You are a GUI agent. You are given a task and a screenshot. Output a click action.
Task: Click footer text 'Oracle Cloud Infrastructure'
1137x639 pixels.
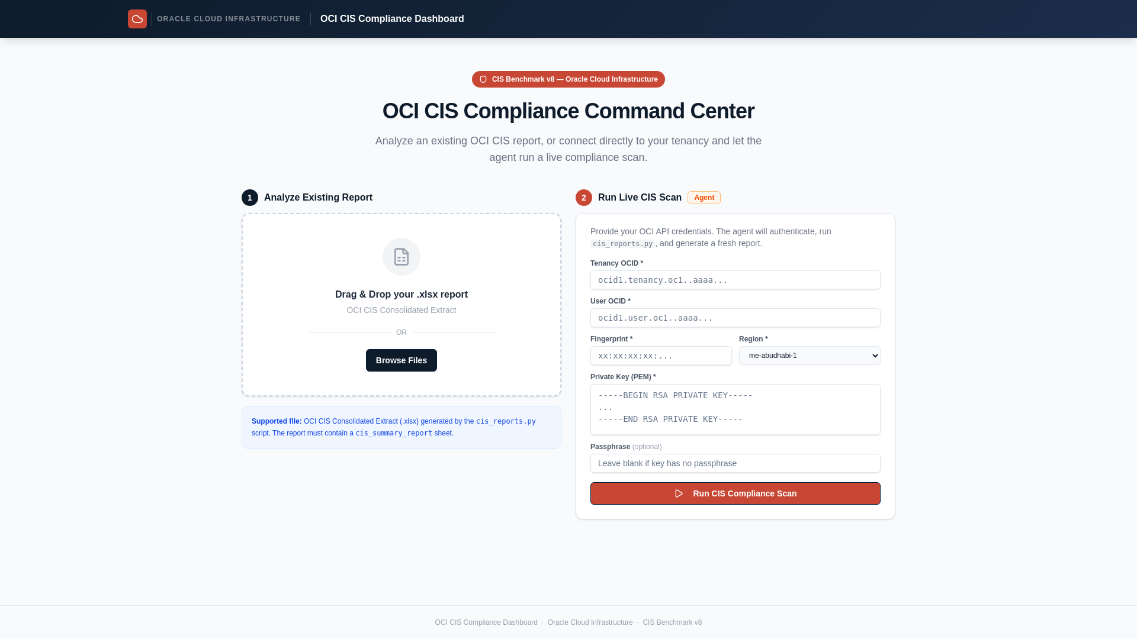pos(590,622)
